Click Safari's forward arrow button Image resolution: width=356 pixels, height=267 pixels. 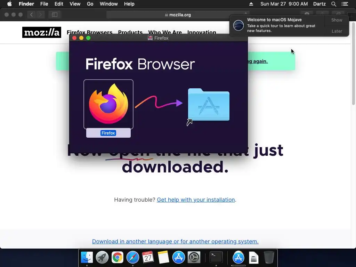tap(40, 15)
